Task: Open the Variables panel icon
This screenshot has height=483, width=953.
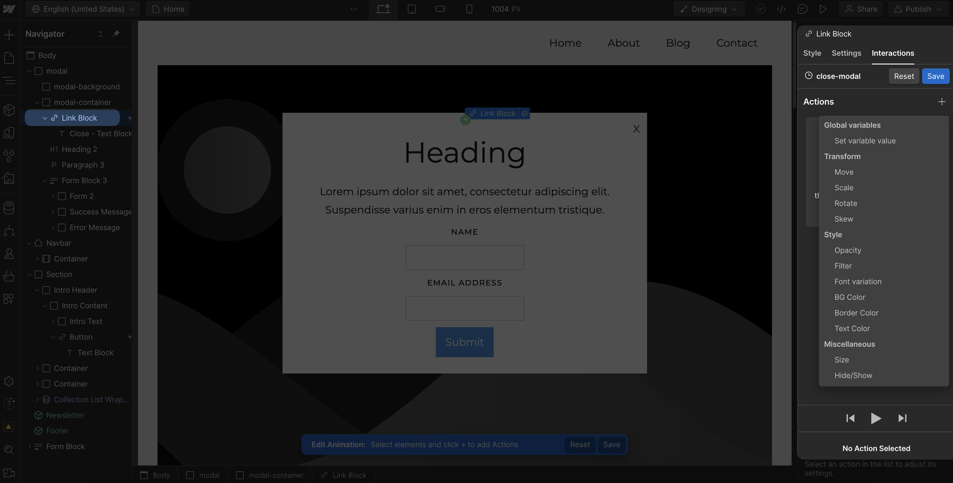Action: 9,133
